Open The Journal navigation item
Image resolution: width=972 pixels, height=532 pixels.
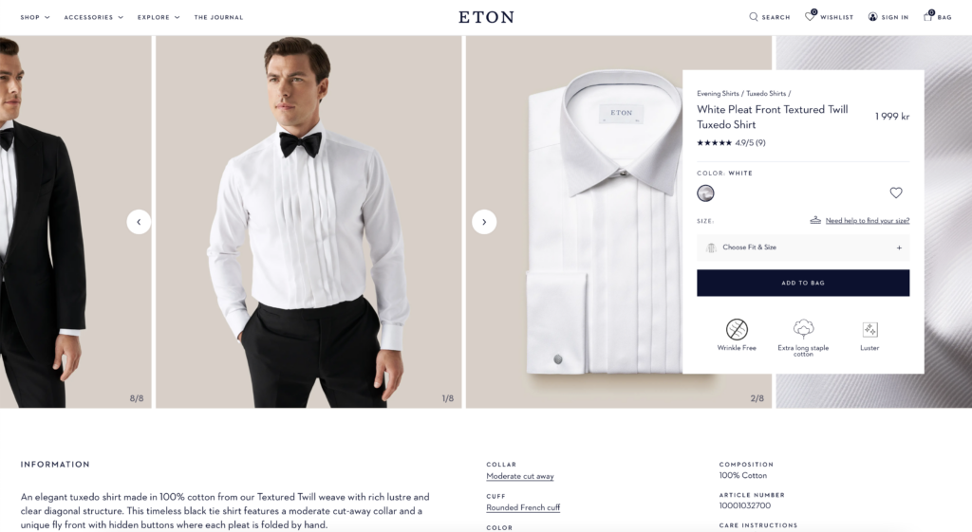219,17
